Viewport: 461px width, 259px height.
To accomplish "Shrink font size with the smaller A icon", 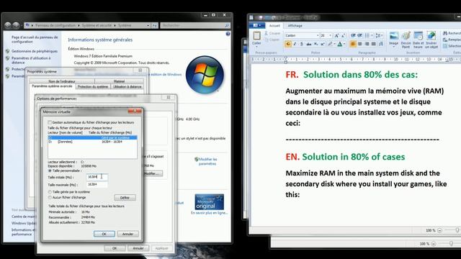I will tap(343, 35).
